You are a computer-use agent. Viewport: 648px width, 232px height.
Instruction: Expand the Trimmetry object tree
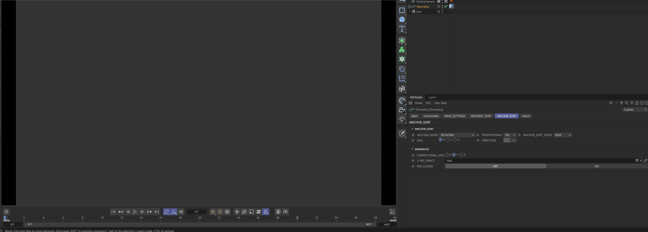tap(409, 7)
